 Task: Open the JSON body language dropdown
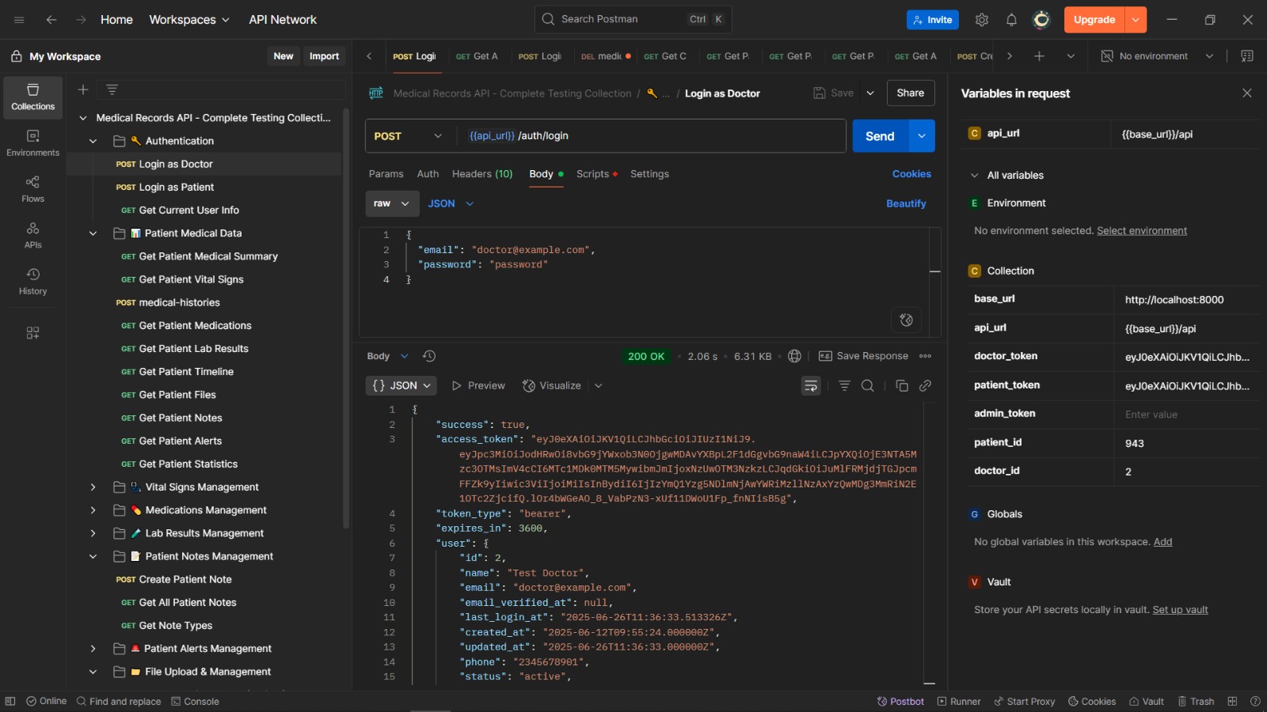pyautogui.click(x=451, y=203)
